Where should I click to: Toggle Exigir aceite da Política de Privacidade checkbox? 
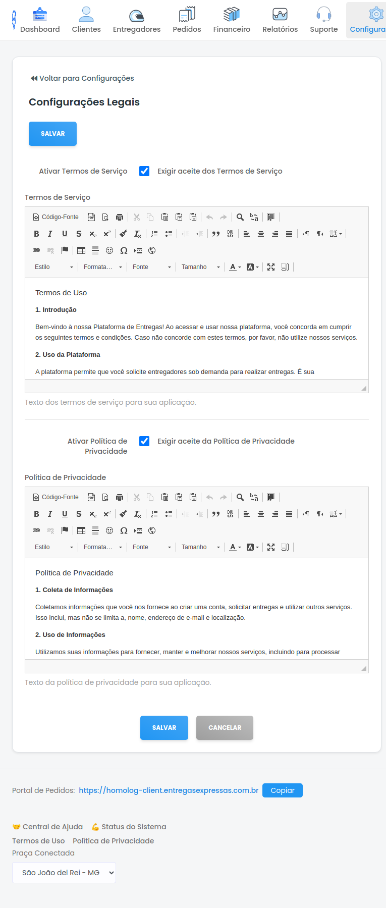click(144, 441)
